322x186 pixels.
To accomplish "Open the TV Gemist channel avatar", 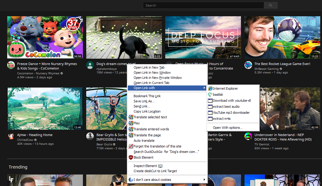I will [x=248, y=136].
